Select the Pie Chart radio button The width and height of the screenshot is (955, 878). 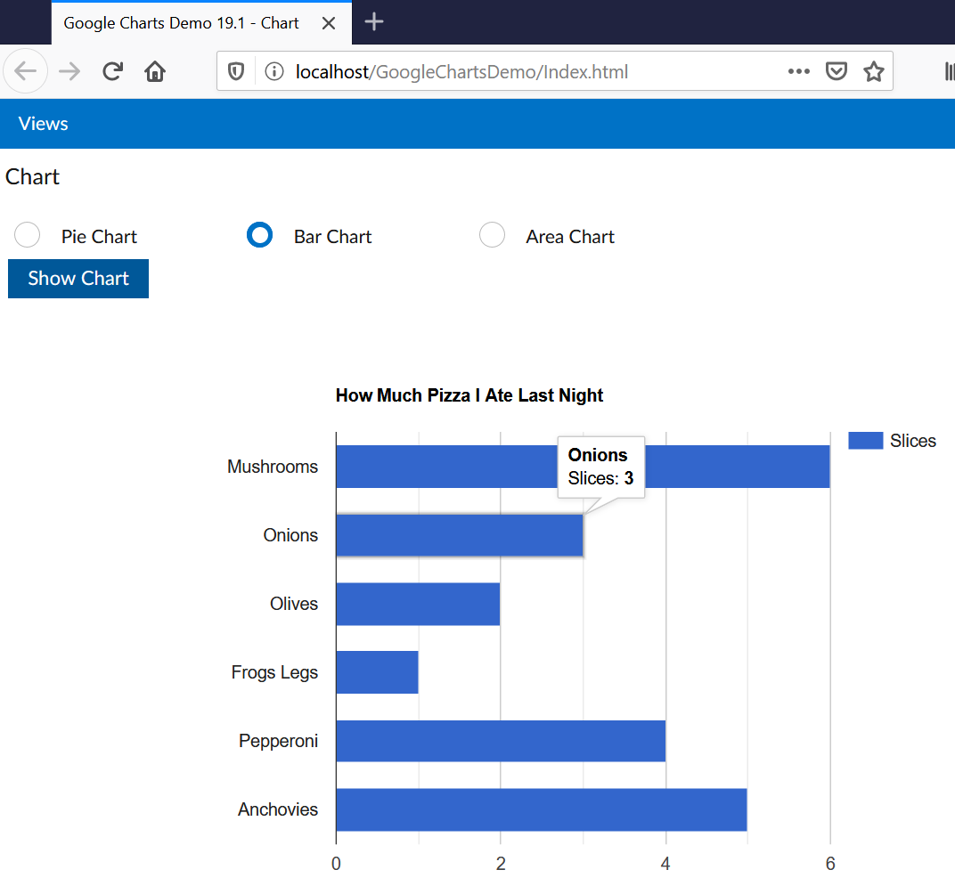click(28, 235)
